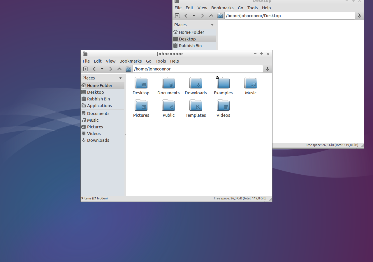Open Edit menu in Johnconnor window
The image size is (373, 262).
click(x=98, y=61)
